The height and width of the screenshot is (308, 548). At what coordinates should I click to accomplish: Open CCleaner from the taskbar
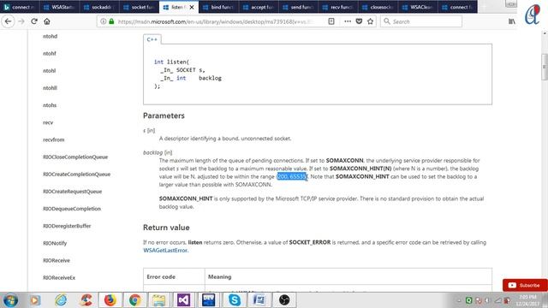click(86, 300)
